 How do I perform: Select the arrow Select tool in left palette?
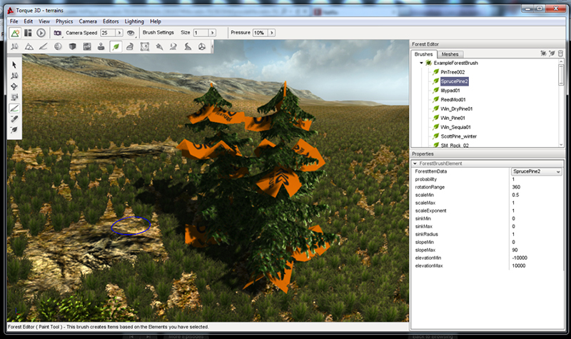click(x=15, y=65)
